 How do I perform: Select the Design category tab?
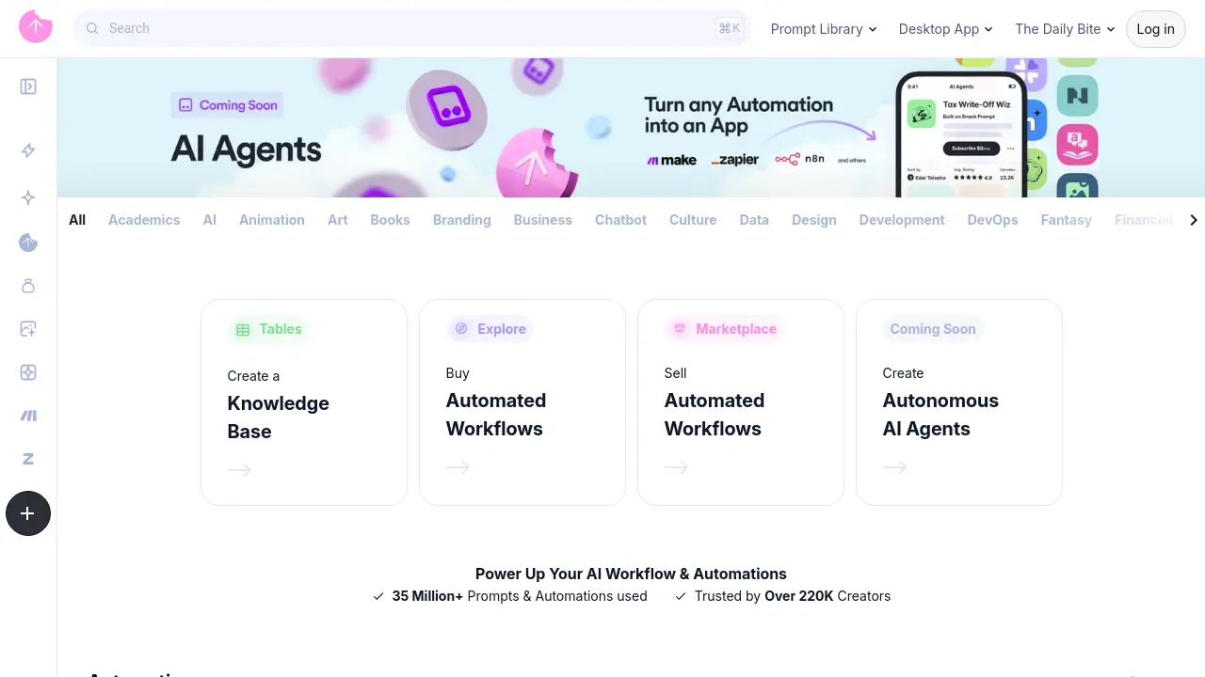pos(813,220)
